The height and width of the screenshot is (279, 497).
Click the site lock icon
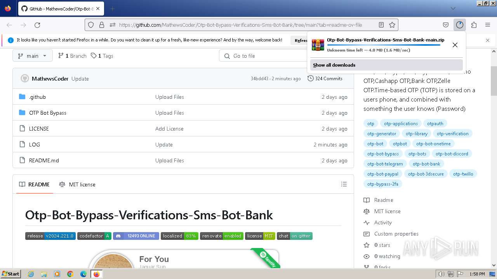pyautogui.click(x=102, y=25)
